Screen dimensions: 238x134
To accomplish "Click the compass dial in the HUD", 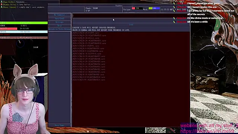I will pyautogui.click(x=20, y=43).
